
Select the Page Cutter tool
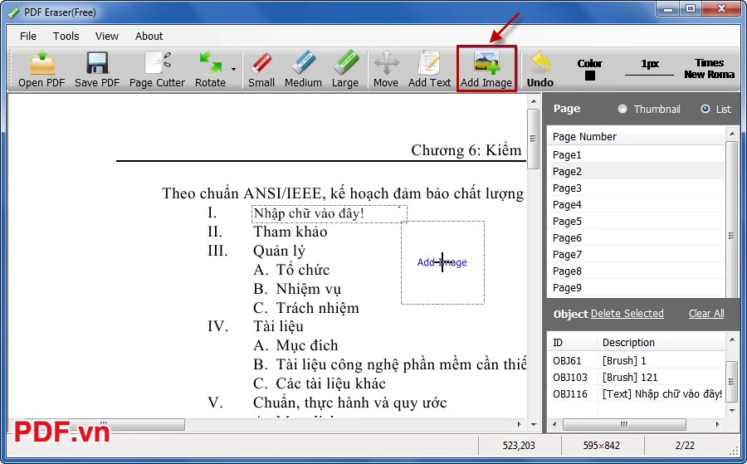[157, 69]
